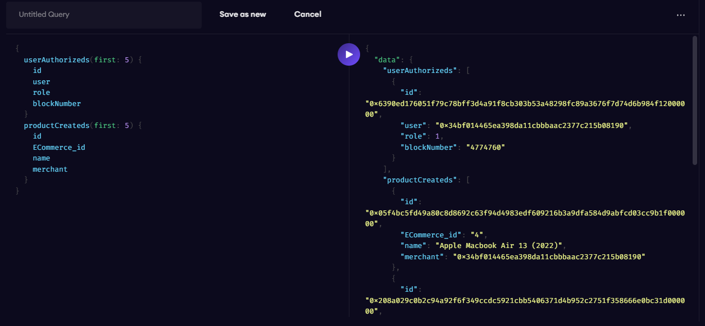The width and height of the screenshot is (705, 326).
Task: Select productCreateds in the query editor
Action: [57, 125]
